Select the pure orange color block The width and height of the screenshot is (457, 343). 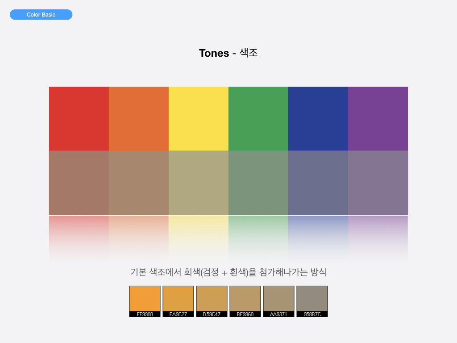coord(138,118)
